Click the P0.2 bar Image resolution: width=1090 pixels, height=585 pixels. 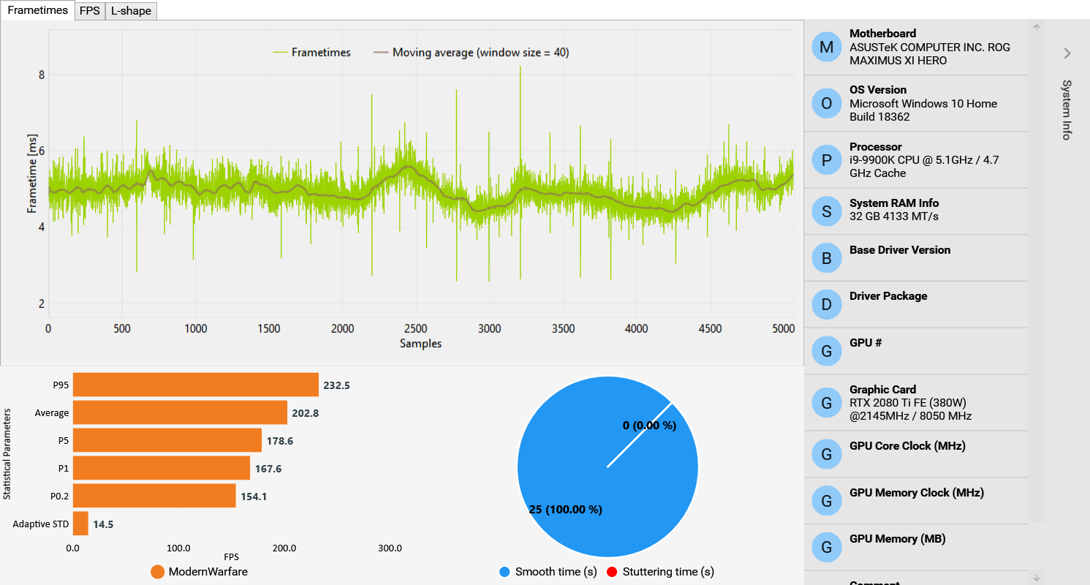coord(154,496)
